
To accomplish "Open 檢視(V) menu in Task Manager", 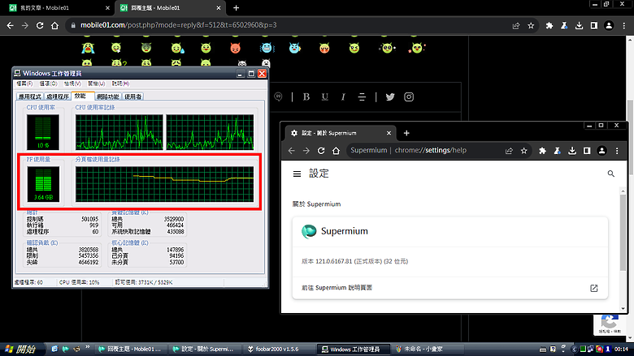I will pos(72,84).
